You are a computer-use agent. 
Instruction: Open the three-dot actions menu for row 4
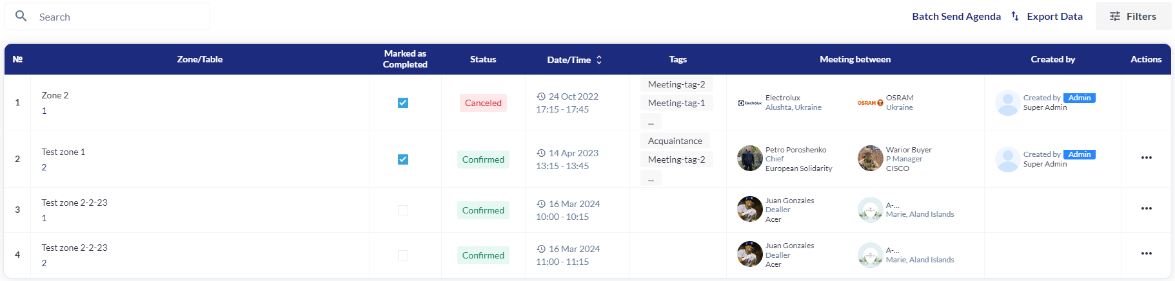coord(1146,253)
